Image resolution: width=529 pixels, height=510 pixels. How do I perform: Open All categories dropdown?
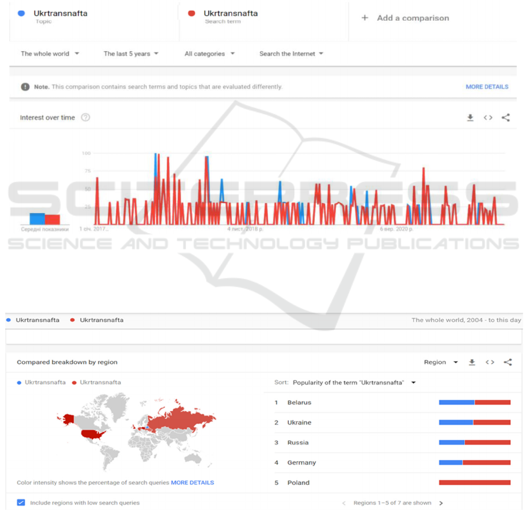(209, 53)
